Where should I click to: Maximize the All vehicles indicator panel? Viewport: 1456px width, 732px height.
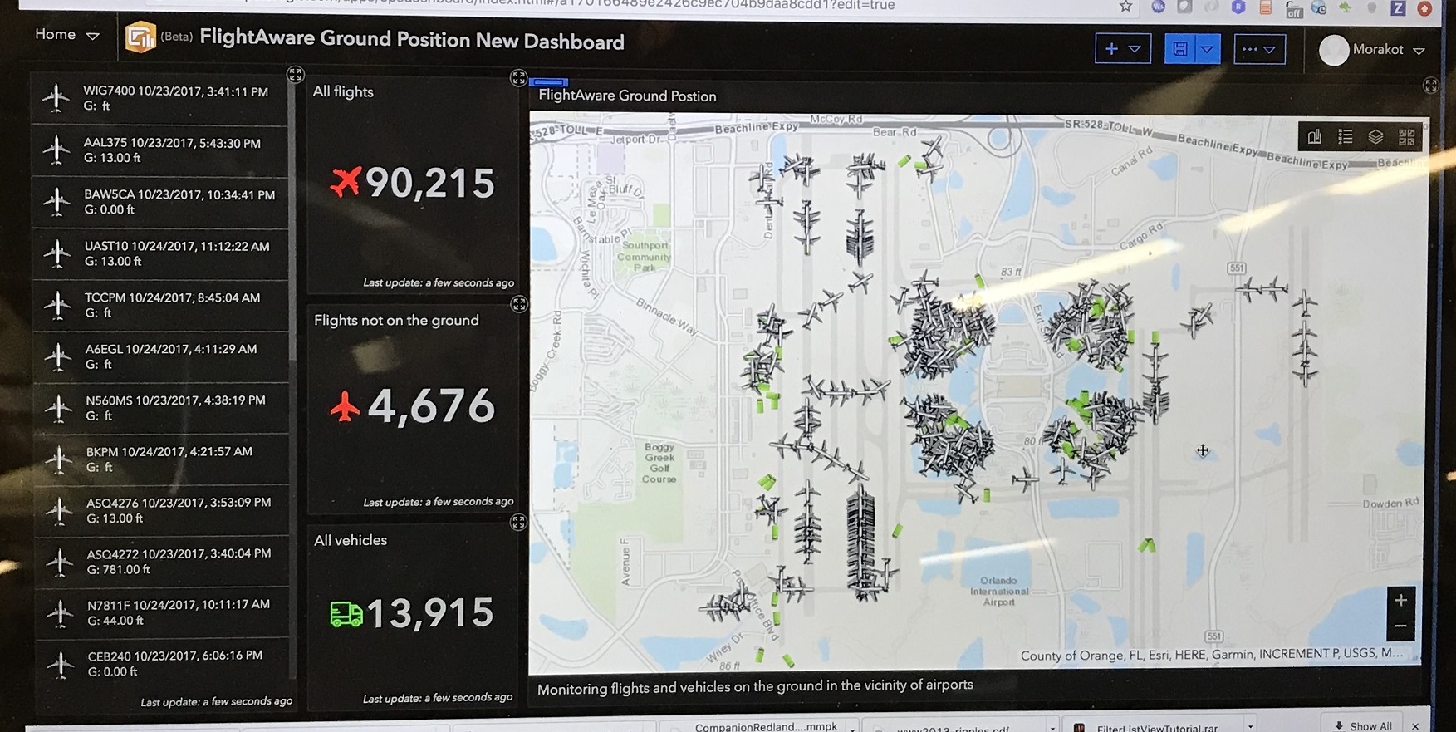pos(518,523)
